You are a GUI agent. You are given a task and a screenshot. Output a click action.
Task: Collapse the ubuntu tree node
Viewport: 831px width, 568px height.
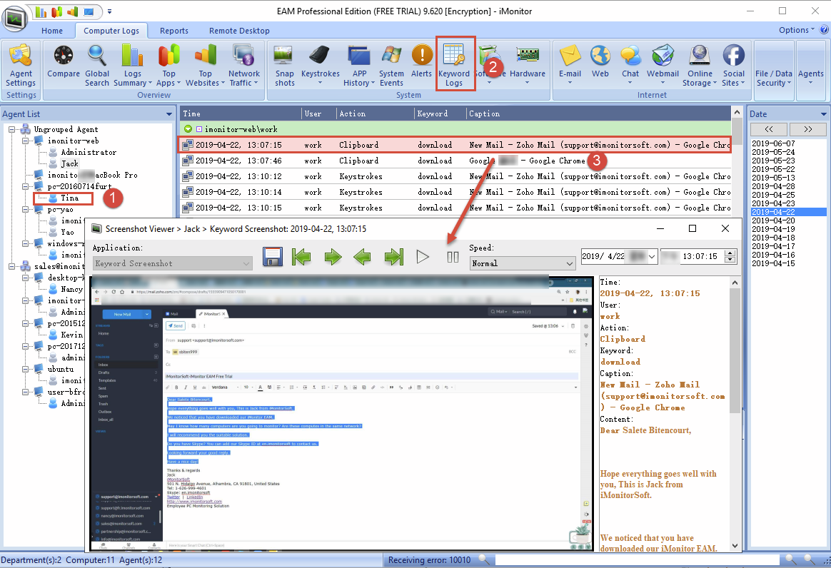[25, 370]
